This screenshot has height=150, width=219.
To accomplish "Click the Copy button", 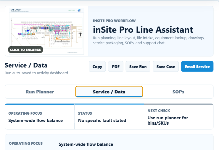I will pos(97,66).
